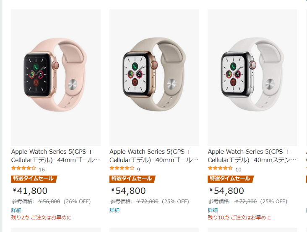Click the star rating of the 44mm watch
This screenshot has height=232, width=307.
tap(23, 168)
